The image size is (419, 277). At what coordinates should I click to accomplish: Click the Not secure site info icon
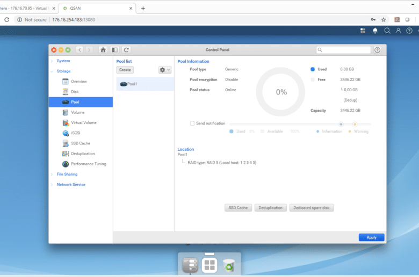tap(19, 20)
